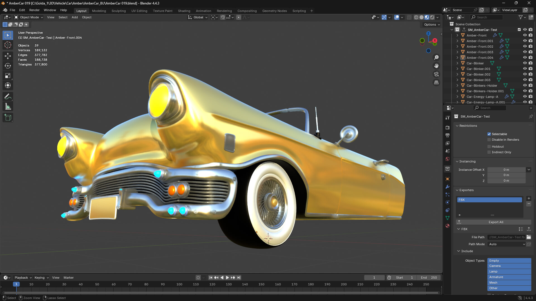Screen dimensions: 536x301
Task: Switch viewport to rendered shading mode
Action: pos(432,17)
